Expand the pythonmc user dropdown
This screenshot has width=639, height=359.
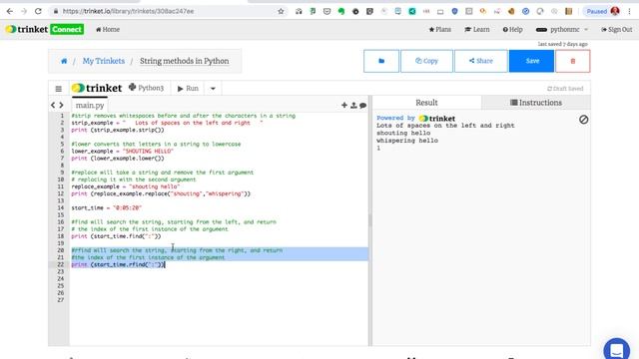pos(562,29)
